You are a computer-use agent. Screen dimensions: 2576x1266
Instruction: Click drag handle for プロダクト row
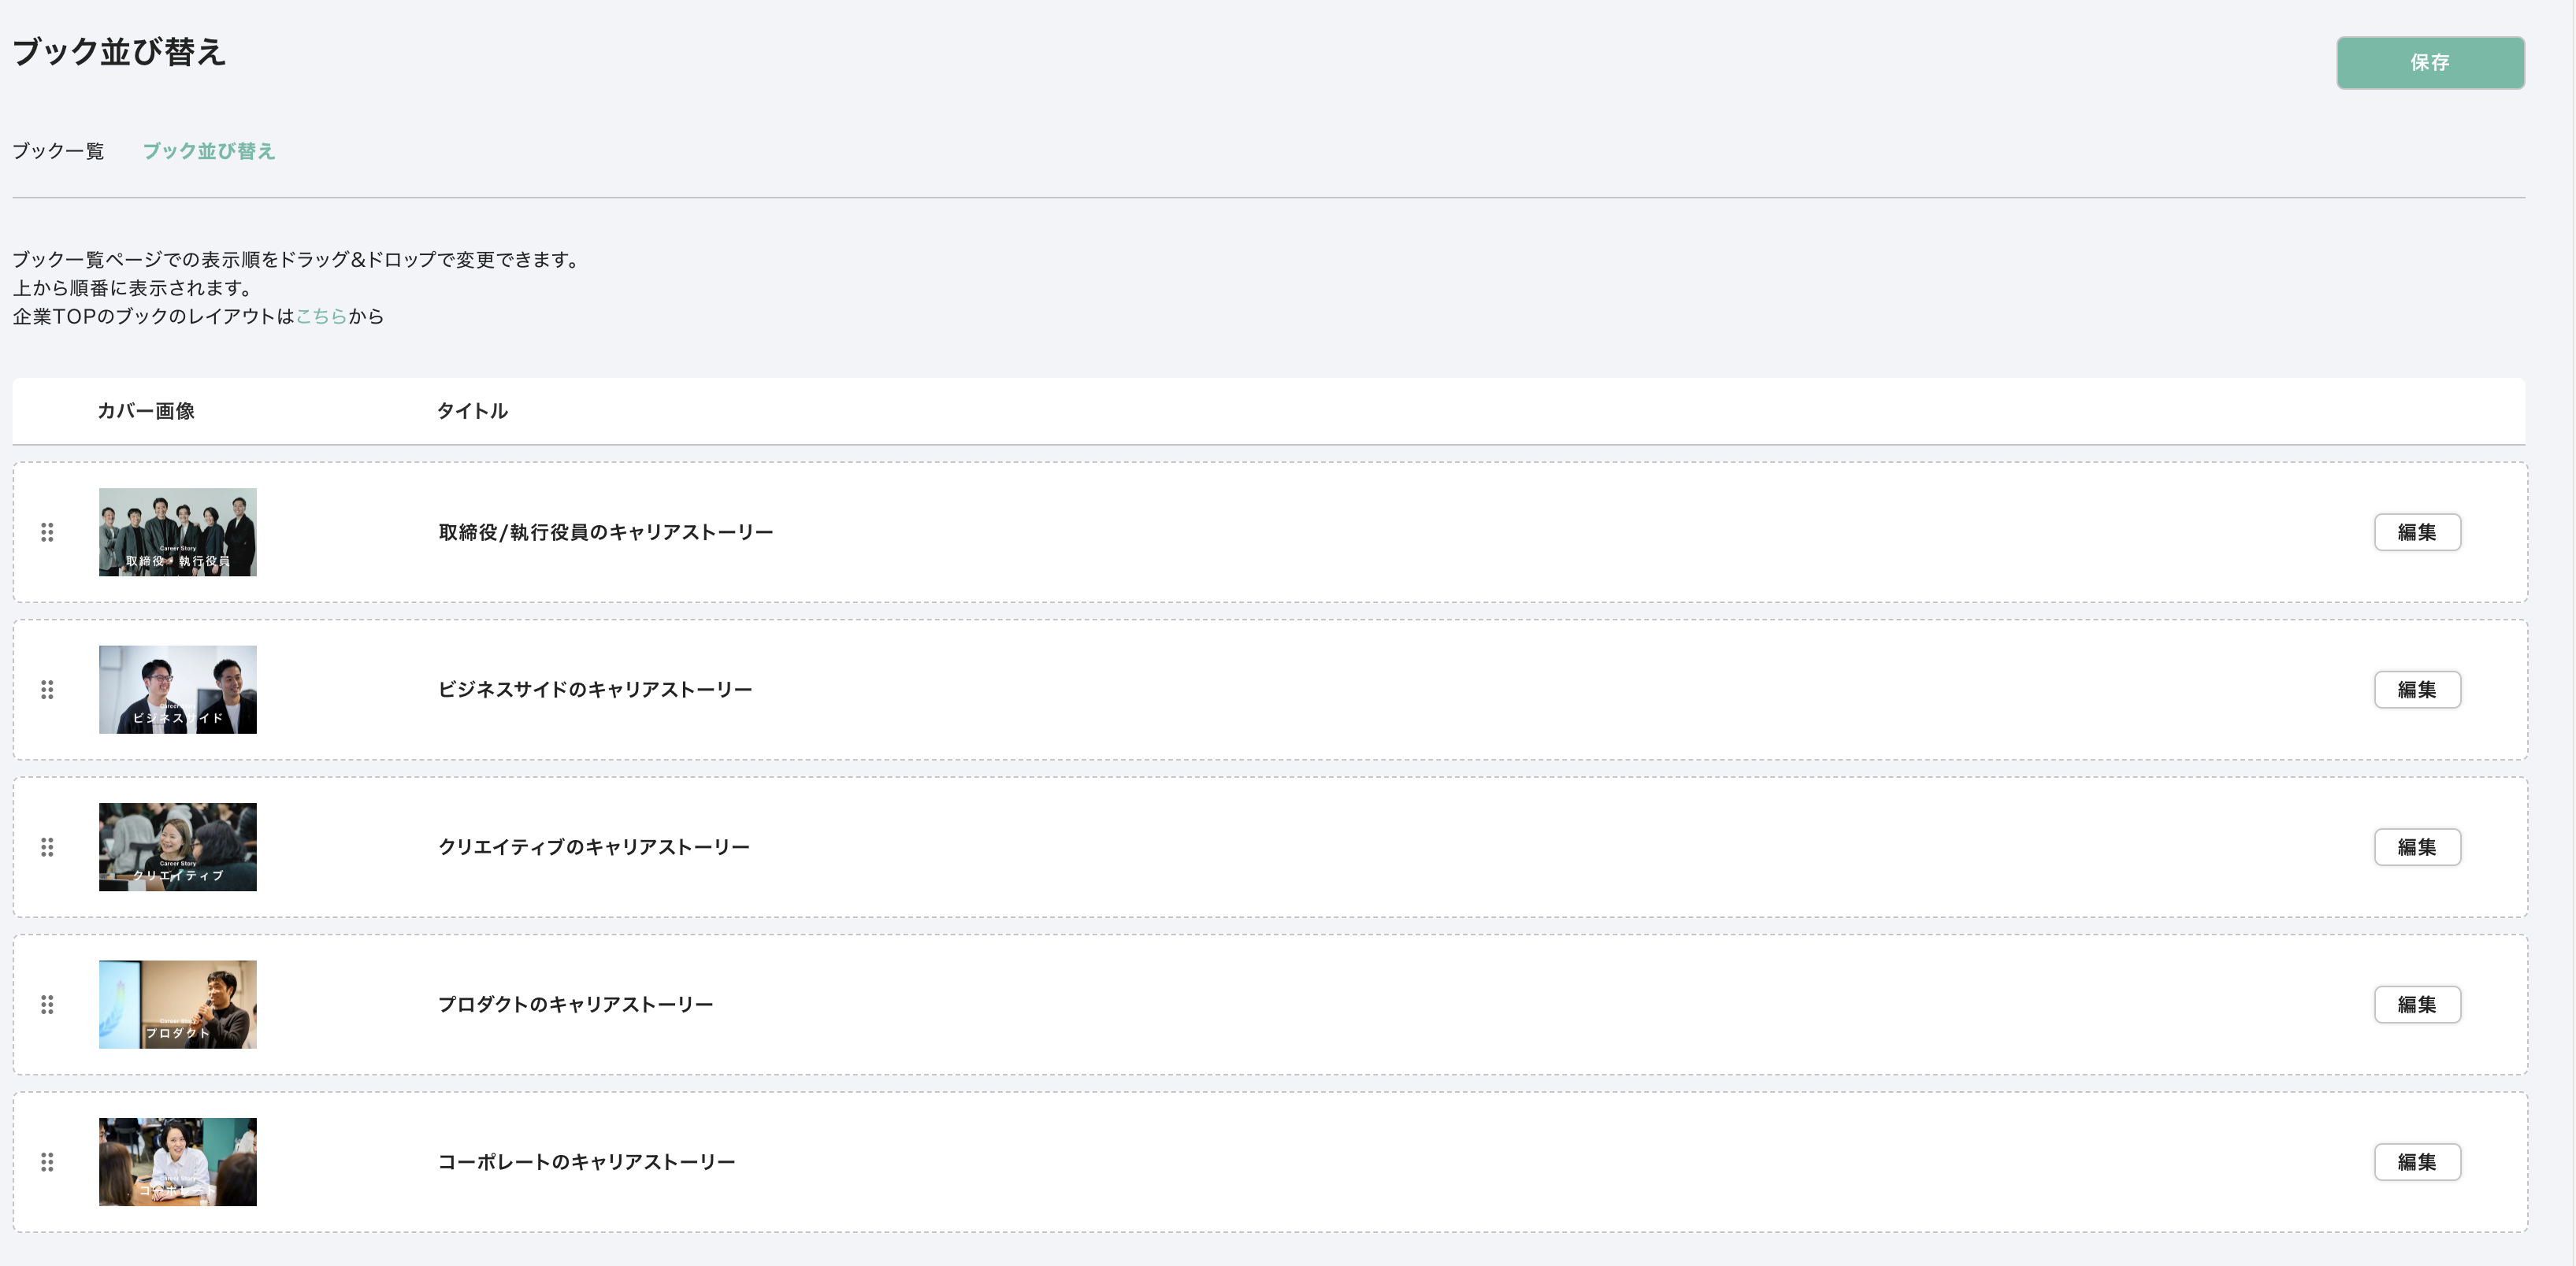pyautogui.click(x=47, y=1004)
